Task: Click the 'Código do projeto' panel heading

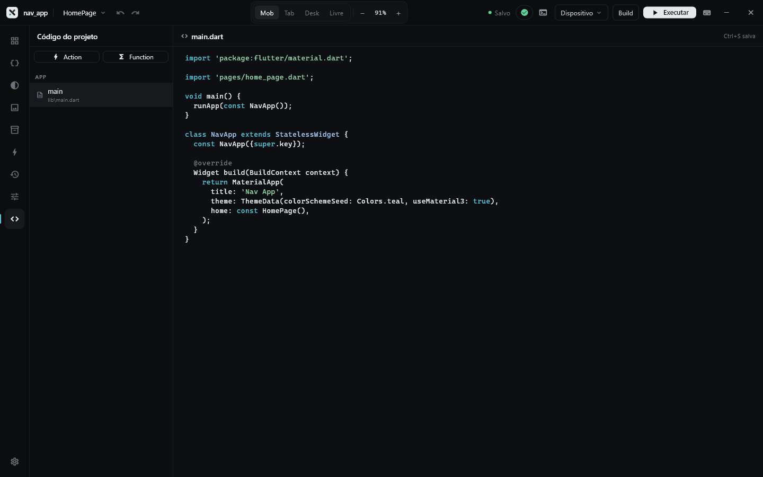Action: tap(67, 37)
